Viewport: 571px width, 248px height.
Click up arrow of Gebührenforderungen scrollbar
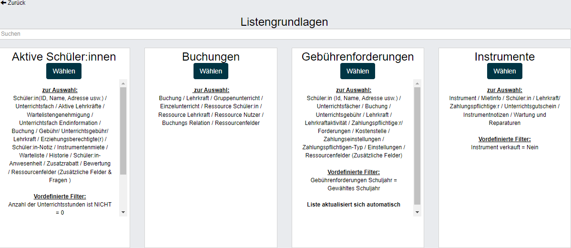click(417, 83)
